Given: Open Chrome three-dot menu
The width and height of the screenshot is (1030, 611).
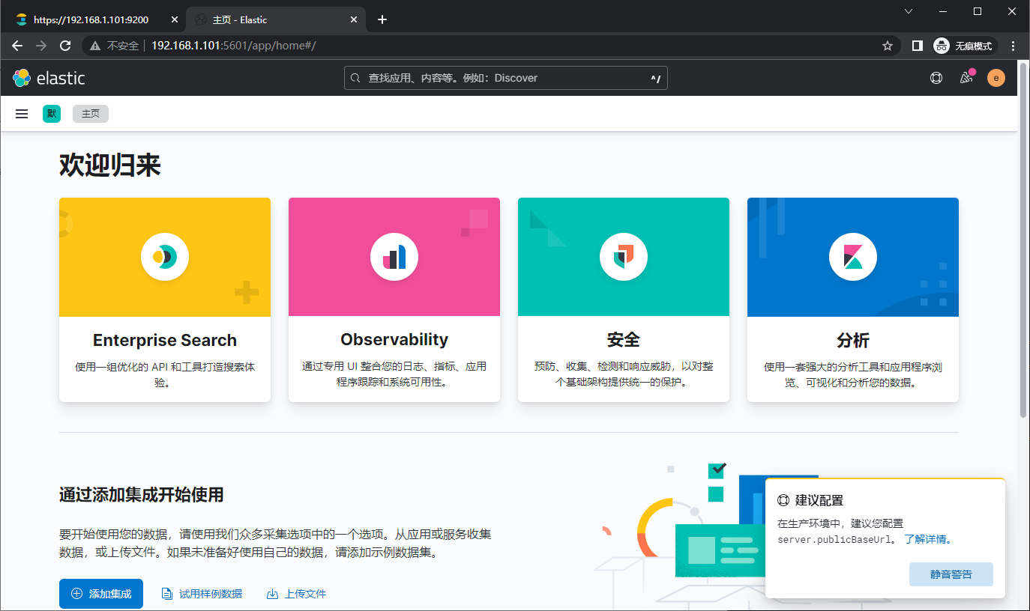Looking at the screenshot, I should (1014, 46).
